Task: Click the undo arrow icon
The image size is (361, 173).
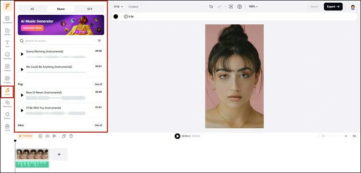Action: pyautogui.click(x=211, y=6)
